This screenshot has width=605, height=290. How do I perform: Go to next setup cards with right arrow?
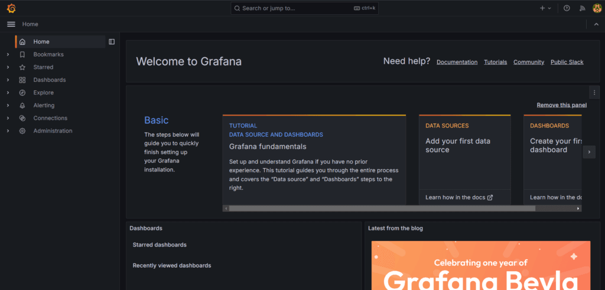pos(589,151)
